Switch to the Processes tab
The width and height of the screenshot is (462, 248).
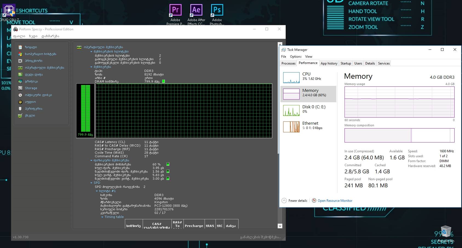288,63
